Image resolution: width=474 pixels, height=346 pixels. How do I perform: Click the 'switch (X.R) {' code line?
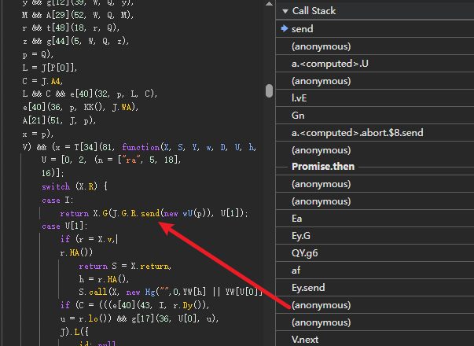click(75, 186)
